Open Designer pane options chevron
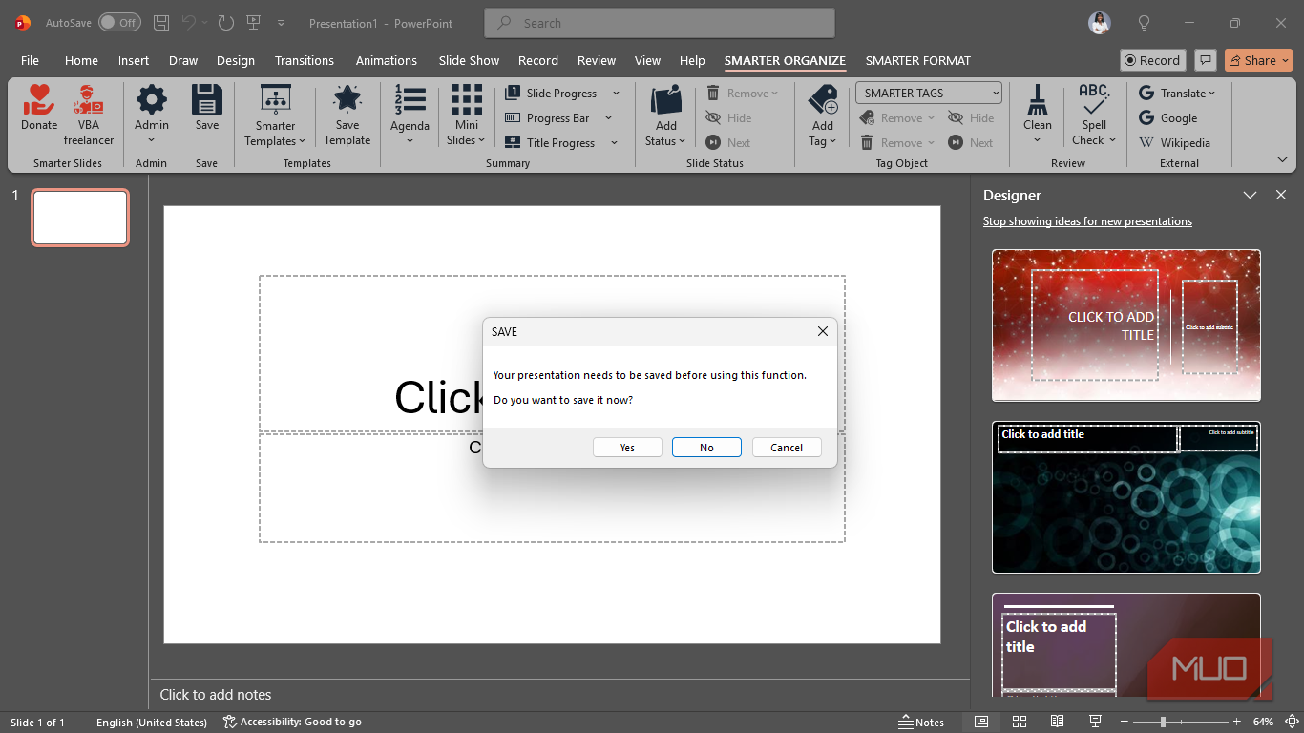1304x733 pixels. [1250, 195]
